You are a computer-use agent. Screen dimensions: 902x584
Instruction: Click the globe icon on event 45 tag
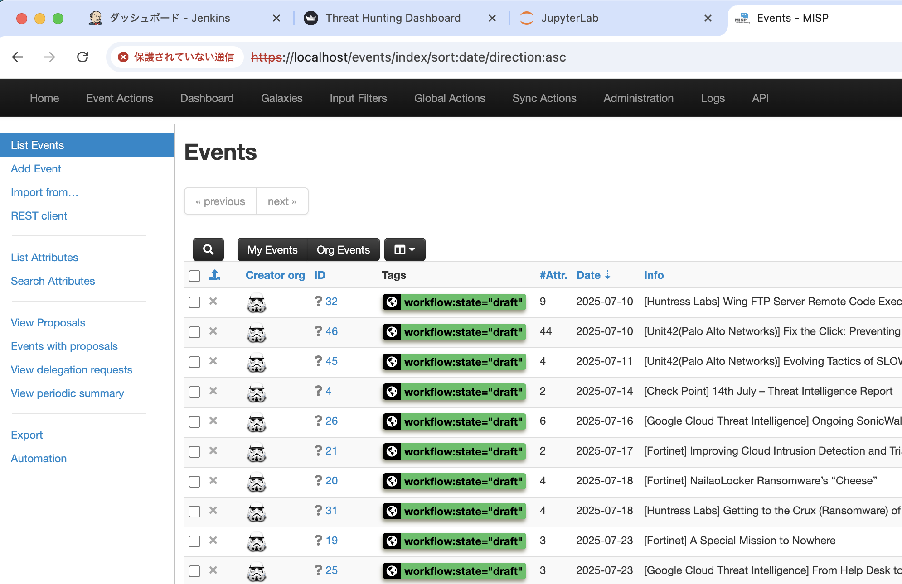point(392,362)
